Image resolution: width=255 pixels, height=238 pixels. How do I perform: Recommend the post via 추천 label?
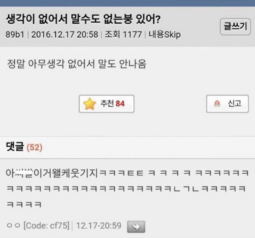[x=107, y=103]
